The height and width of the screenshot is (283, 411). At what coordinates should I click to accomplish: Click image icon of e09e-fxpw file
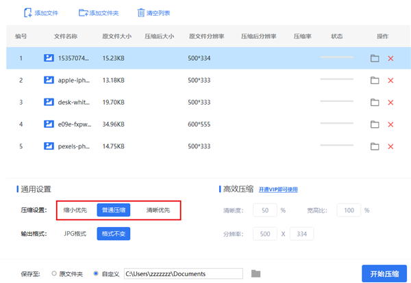[x=49, y=124]
